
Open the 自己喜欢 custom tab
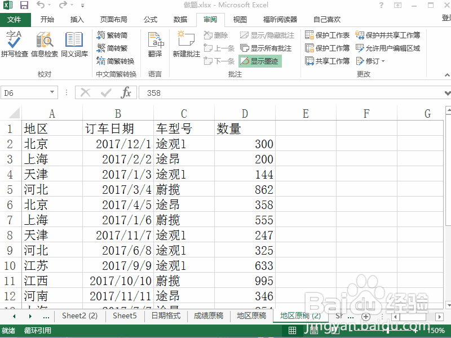[327, 20]
